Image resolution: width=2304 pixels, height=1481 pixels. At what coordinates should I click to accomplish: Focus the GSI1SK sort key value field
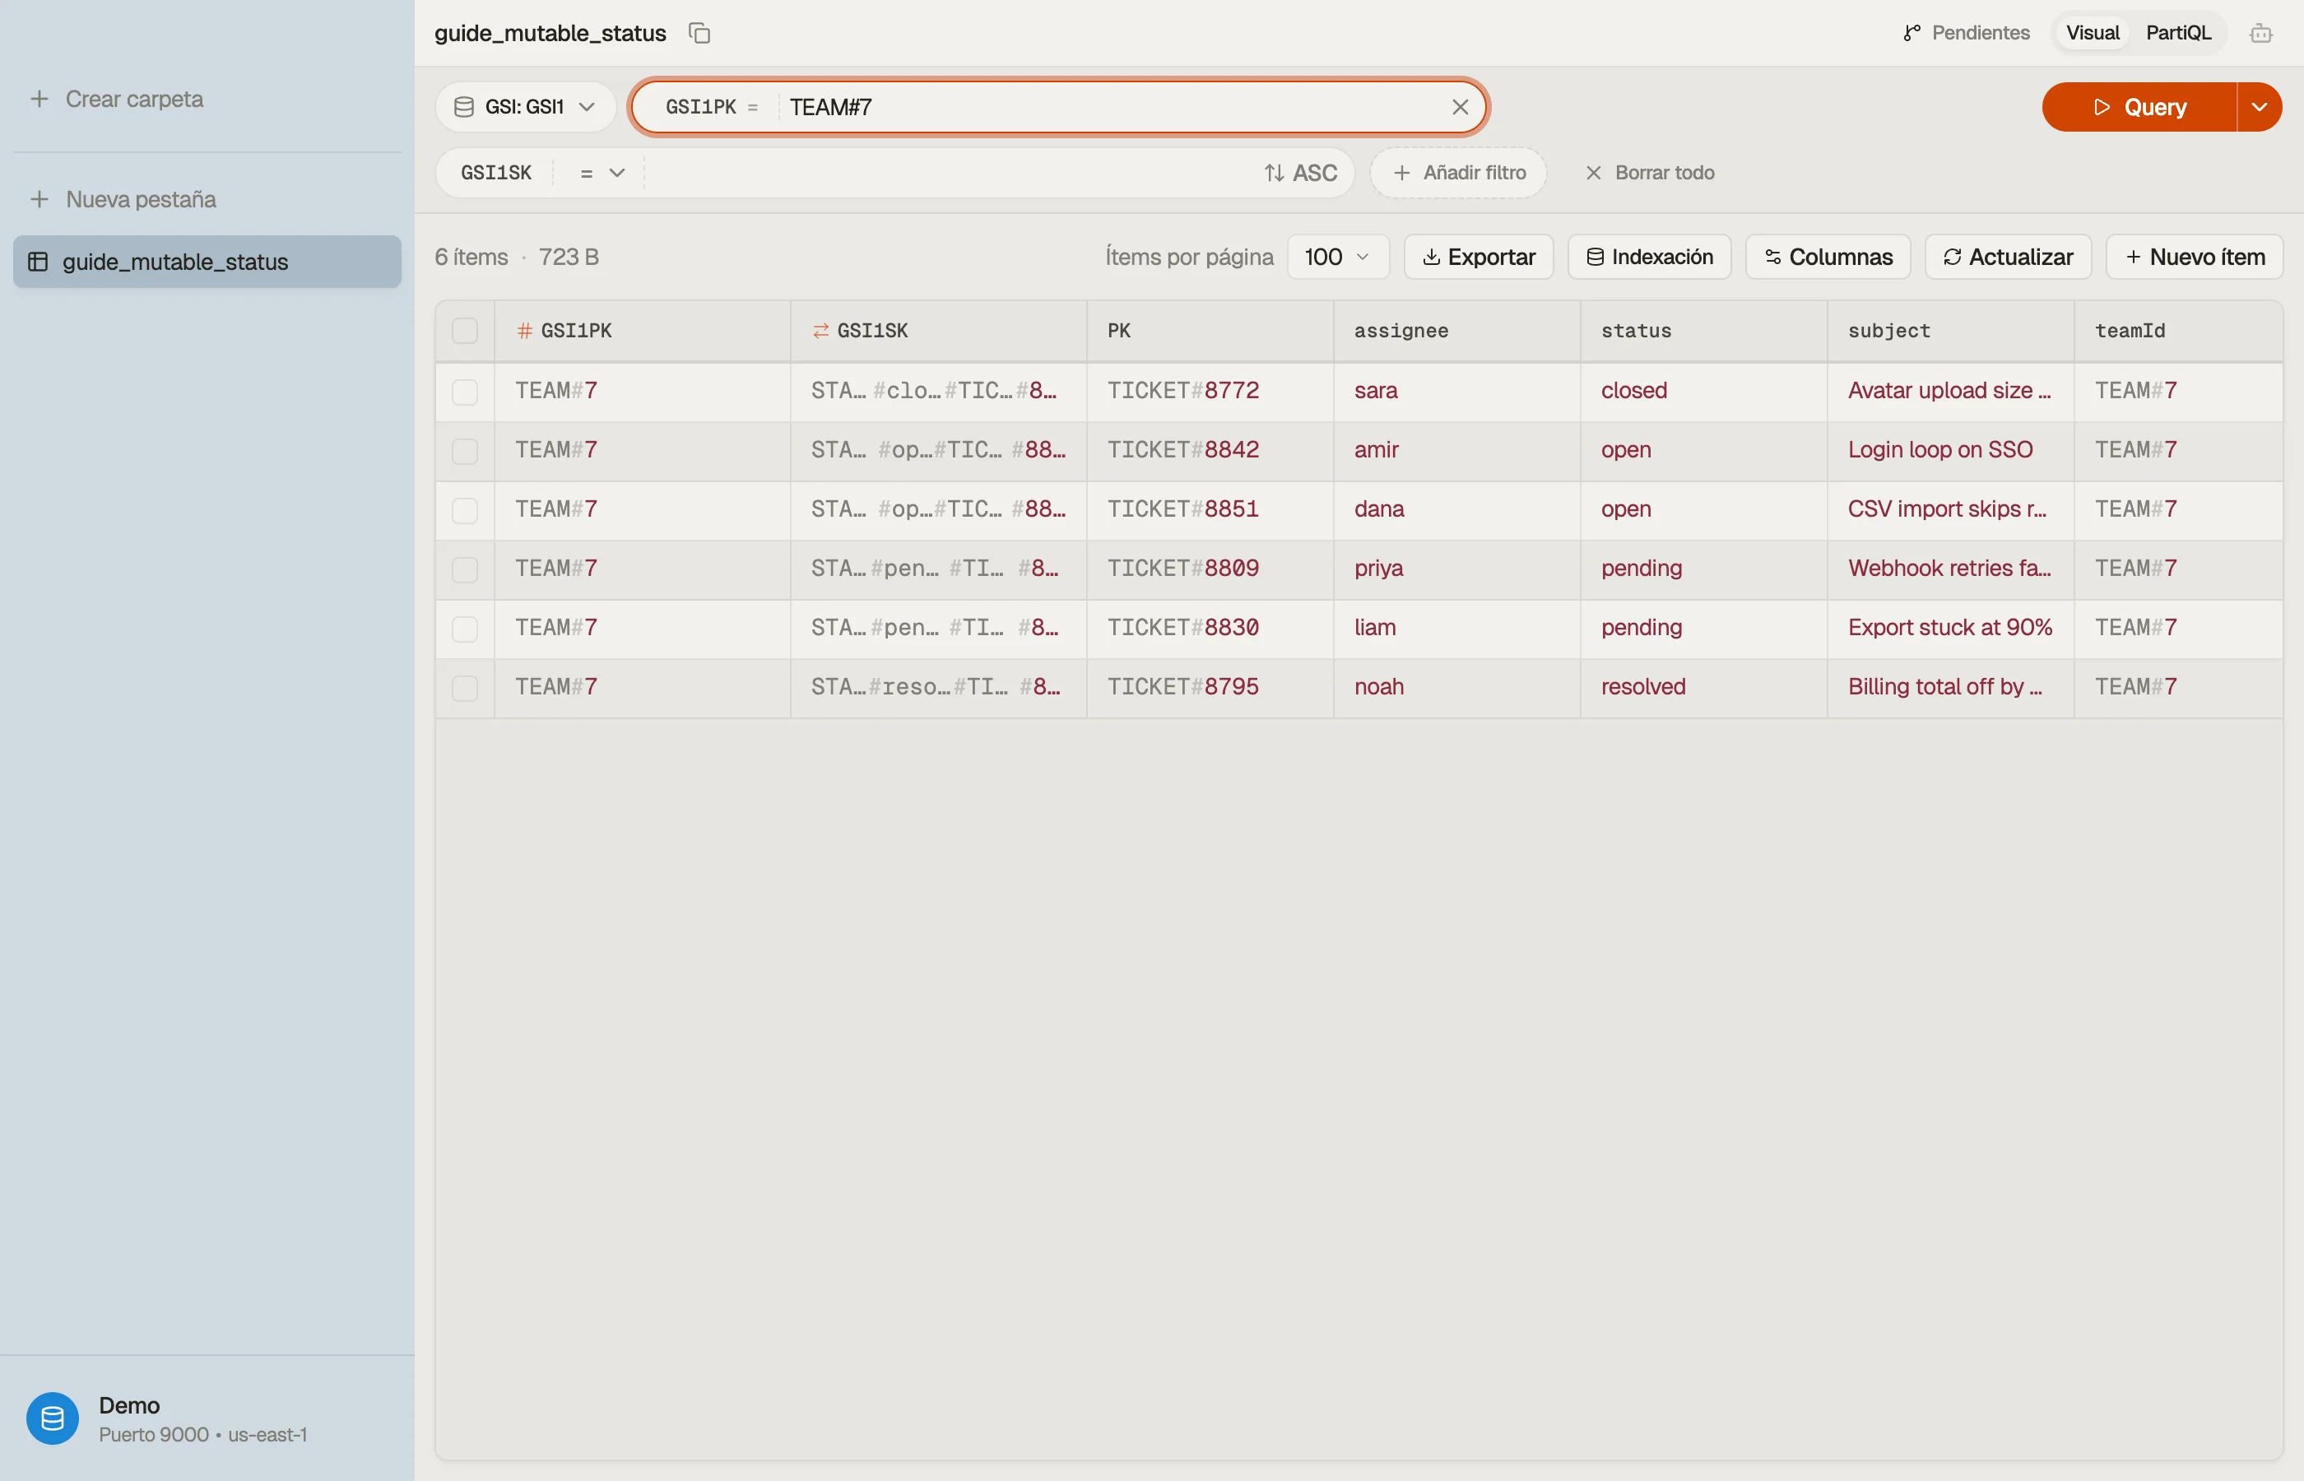tap(947, 172)
